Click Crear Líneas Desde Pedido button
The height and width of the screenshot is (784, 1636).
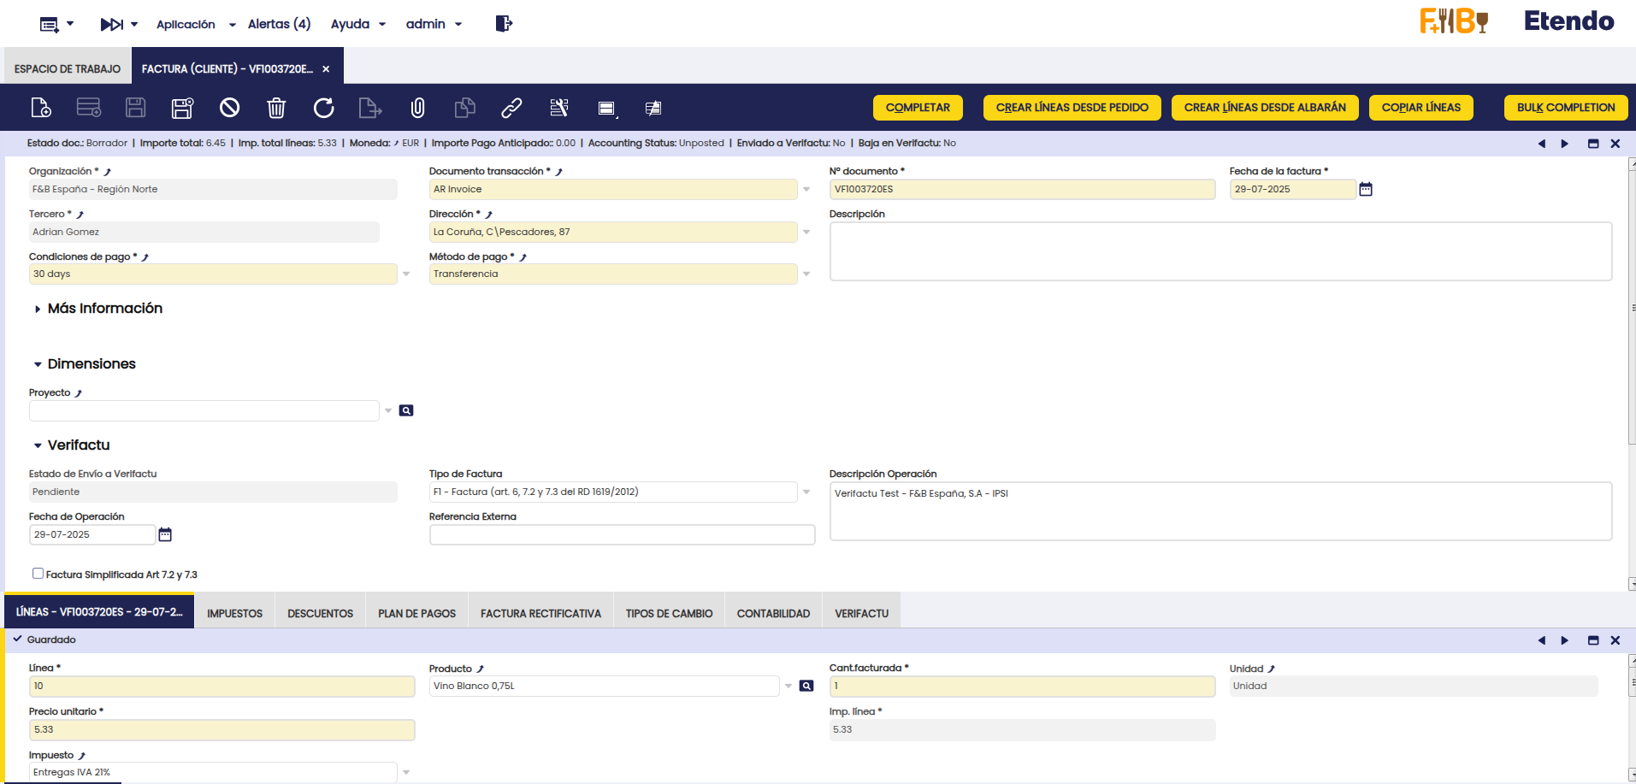[1072, 108]
